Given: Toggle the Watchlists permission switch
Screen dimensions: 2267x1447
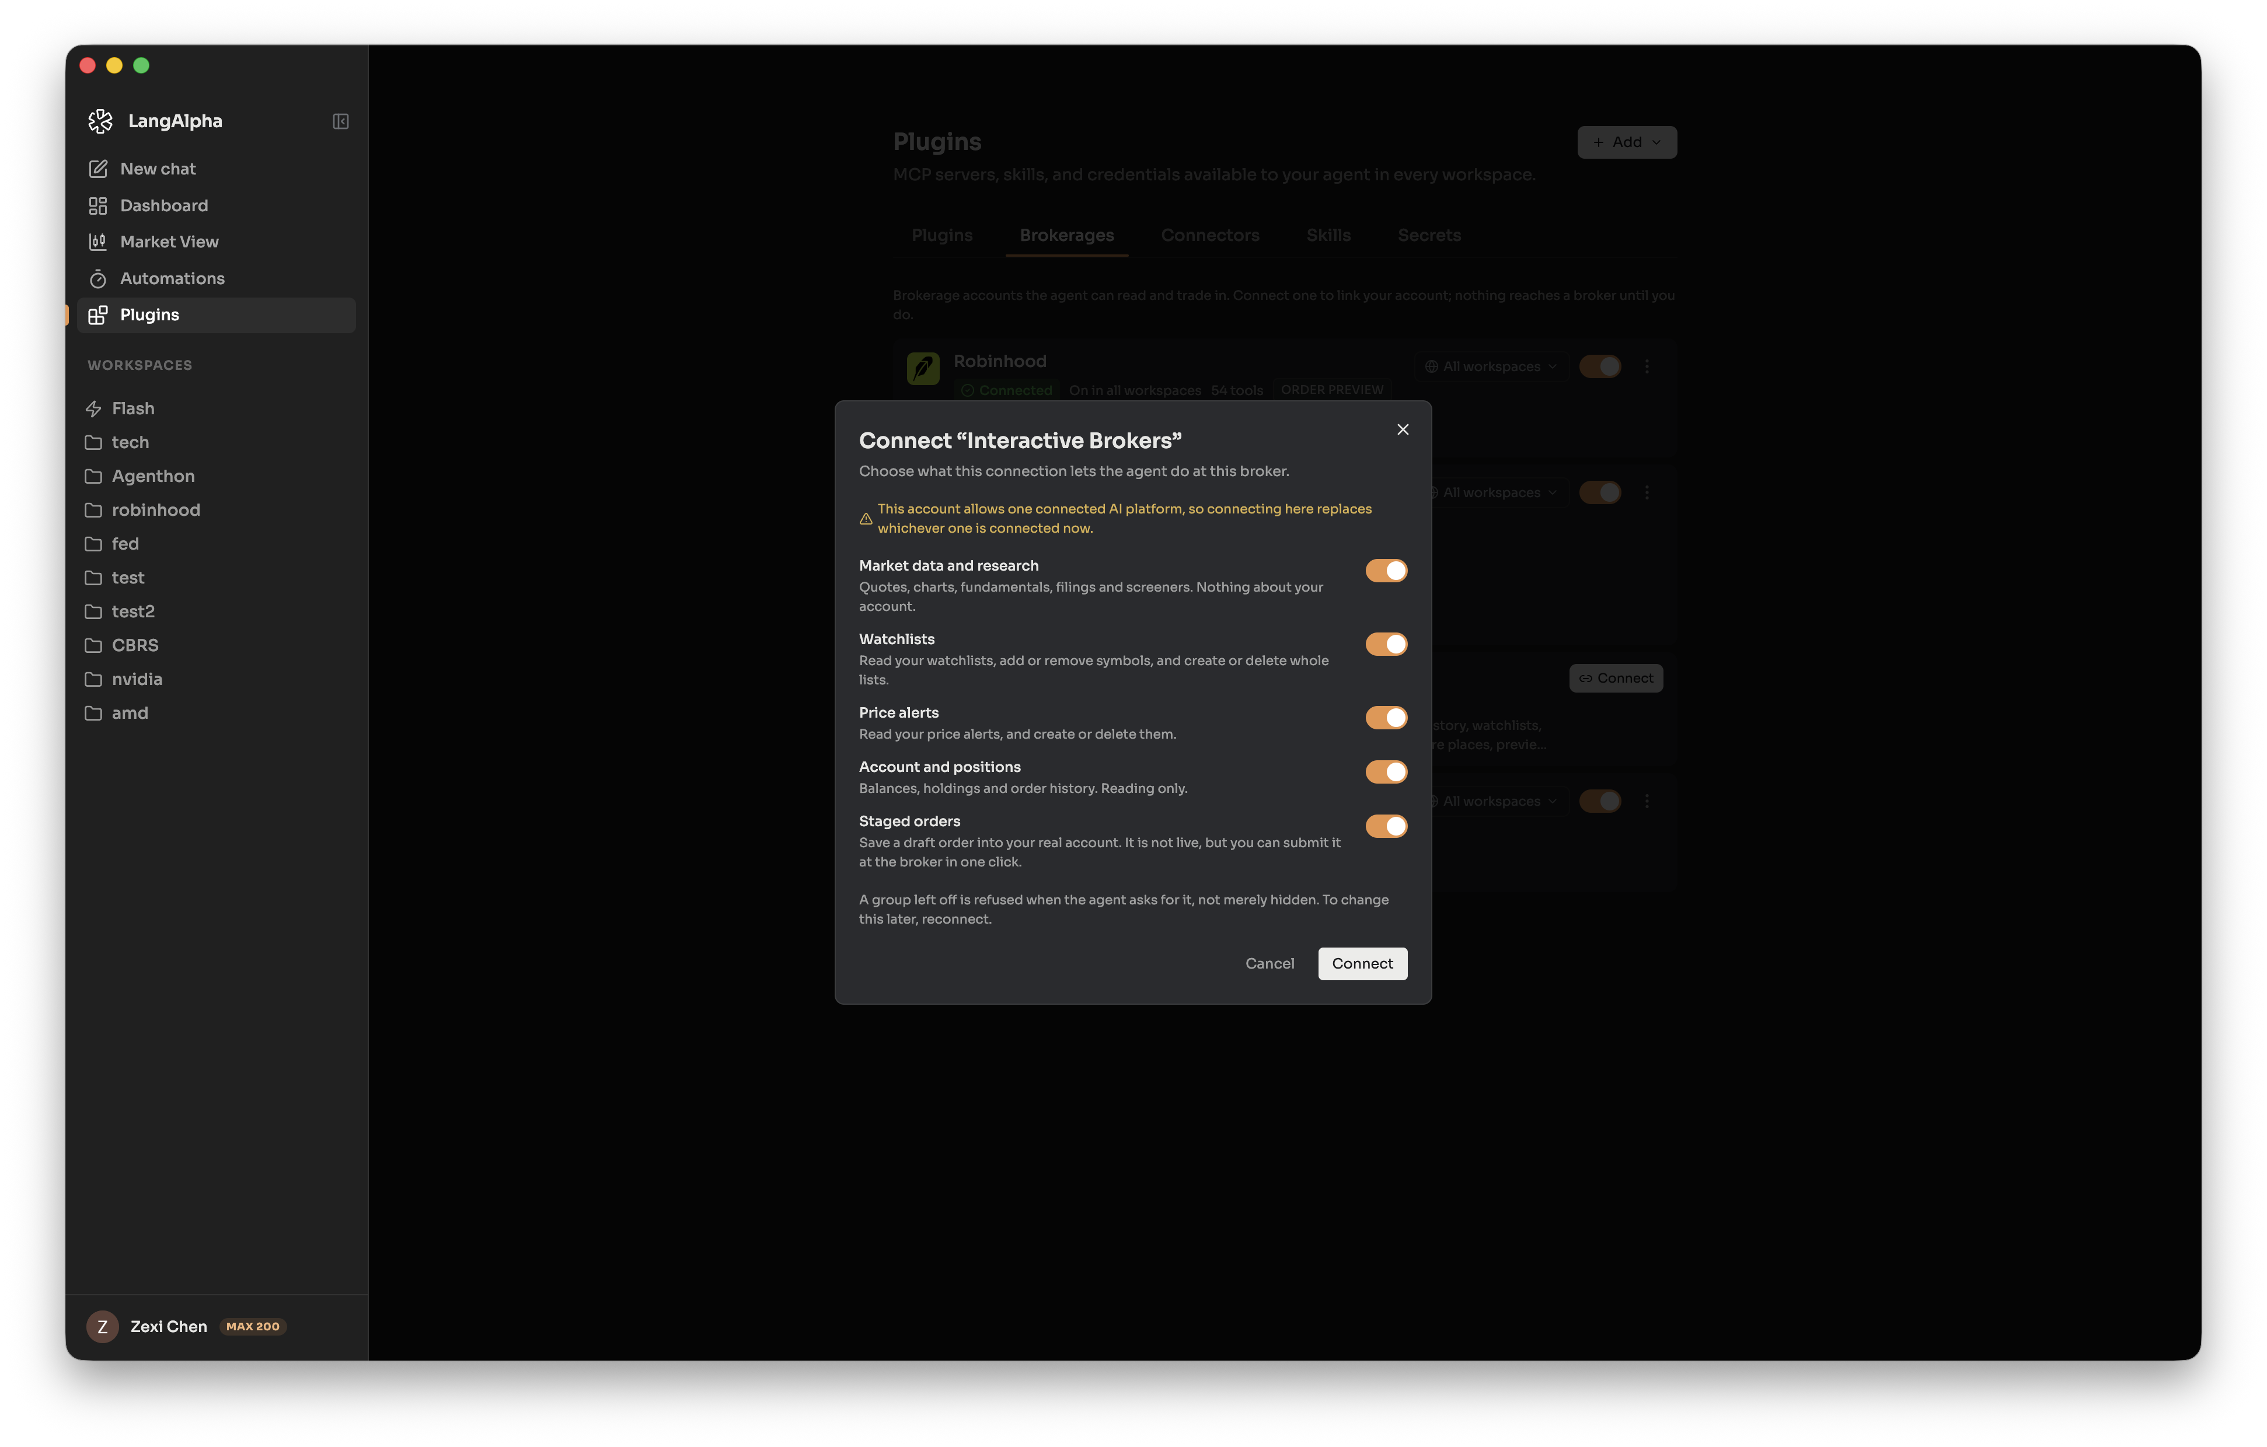Looking at the screenshot, I should click(1386, 645).
